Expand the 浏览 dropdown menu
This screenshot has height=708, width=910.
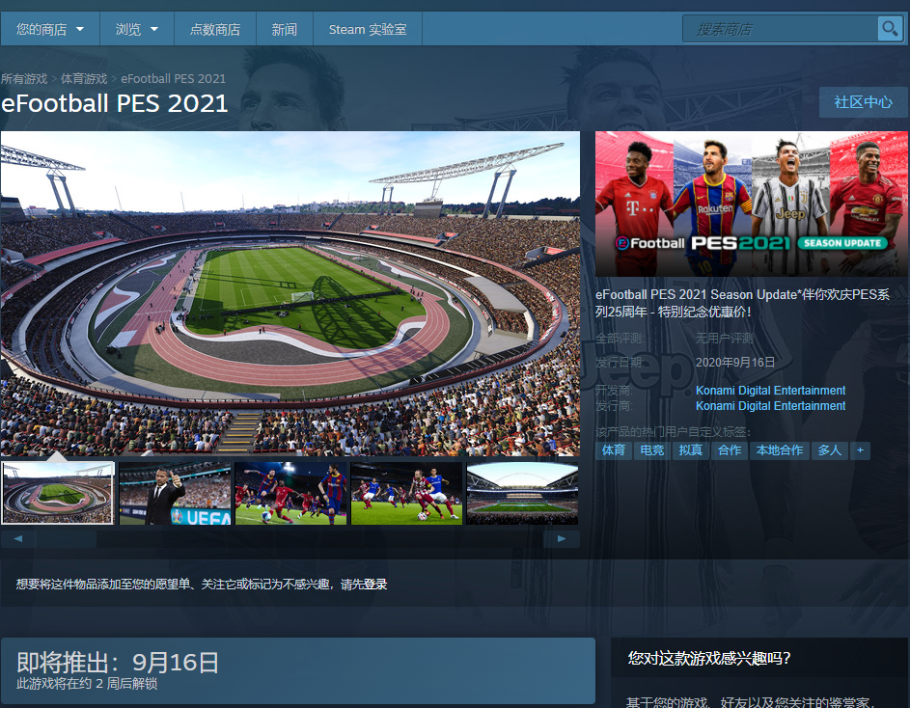[137, 29]
